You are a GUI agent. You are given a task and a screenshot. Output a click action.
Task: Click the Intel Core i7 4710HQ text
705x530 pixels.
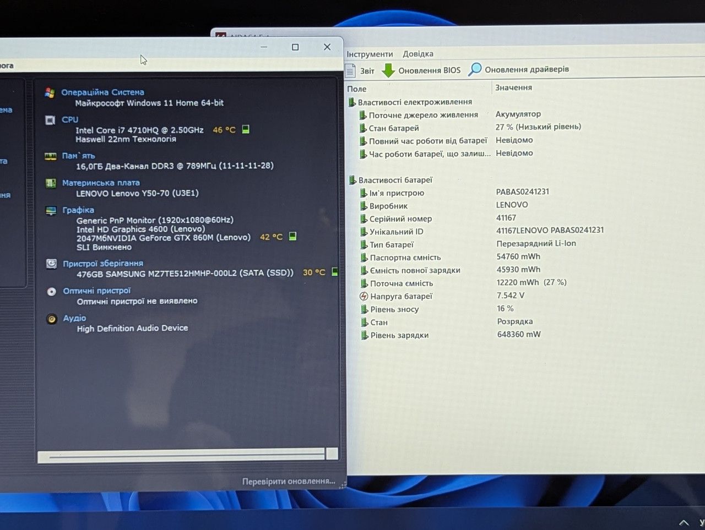tap(139, 130)
